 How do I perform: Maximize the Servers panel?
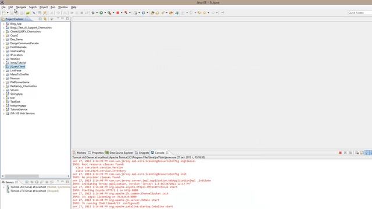pos(67,182)
